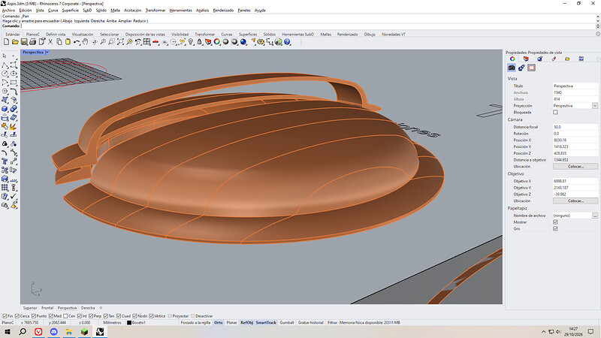This screenshot has width=601, height=338.
Task: Uncheck the Mostrar wallpaper checkbox
Action: 555,222
